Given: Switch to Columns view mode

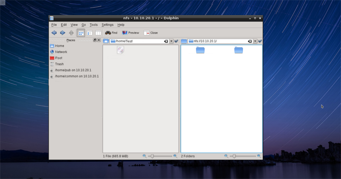Looking at the screenshot, I should coord(98,33).
